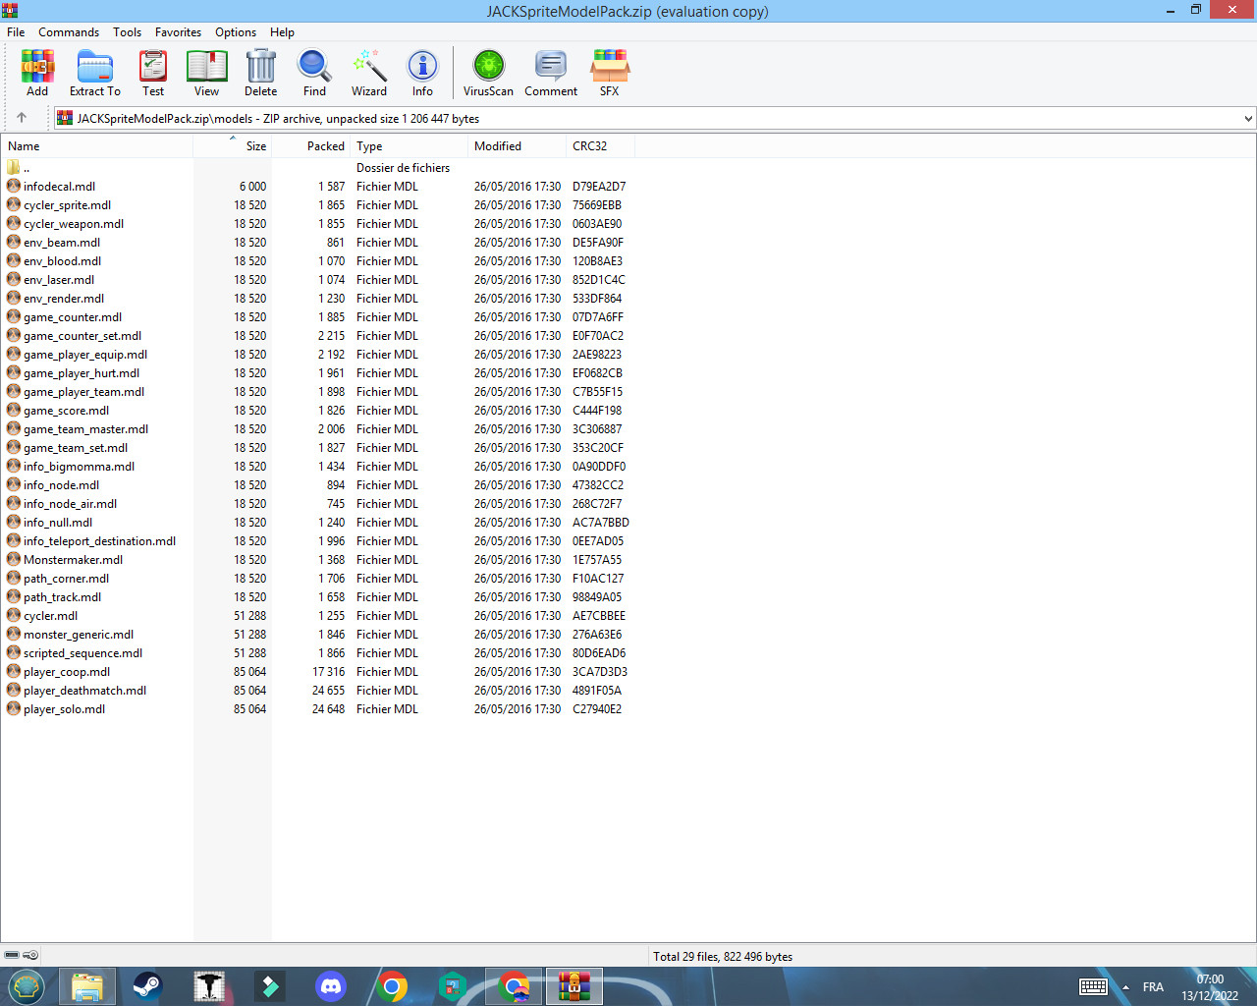Expand the archive path dropdown
The width and height of the screenshot is (1257, 1006).
click(1248, 119)
